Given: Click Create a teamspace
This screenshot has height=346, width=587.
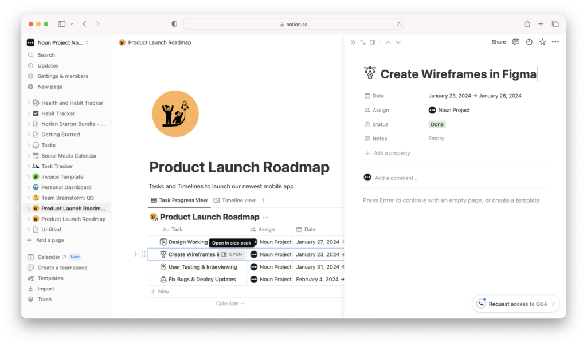Looking at the screenshot, I should coord(62,268).
